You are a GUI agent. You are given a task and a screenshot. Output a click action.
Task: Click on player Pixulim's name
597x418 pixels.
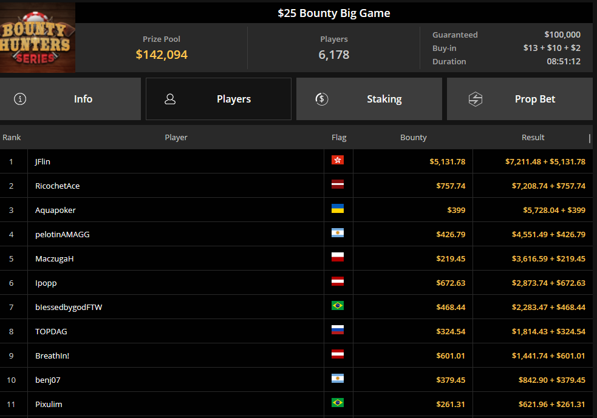(x=49, y=404)
